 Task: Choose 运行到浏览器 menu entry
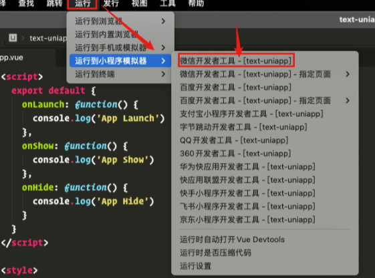coord(120,21)
